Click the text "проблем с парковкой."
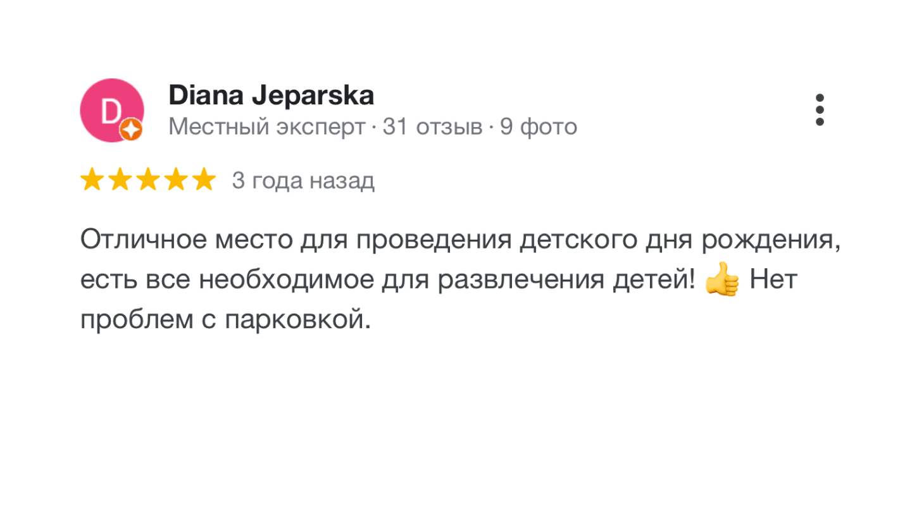This screenshot has height=506, width=924. coord(225,320)
